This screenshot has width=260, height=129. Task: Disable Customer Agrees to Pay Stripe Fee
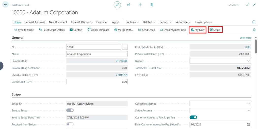pos(193,117)
